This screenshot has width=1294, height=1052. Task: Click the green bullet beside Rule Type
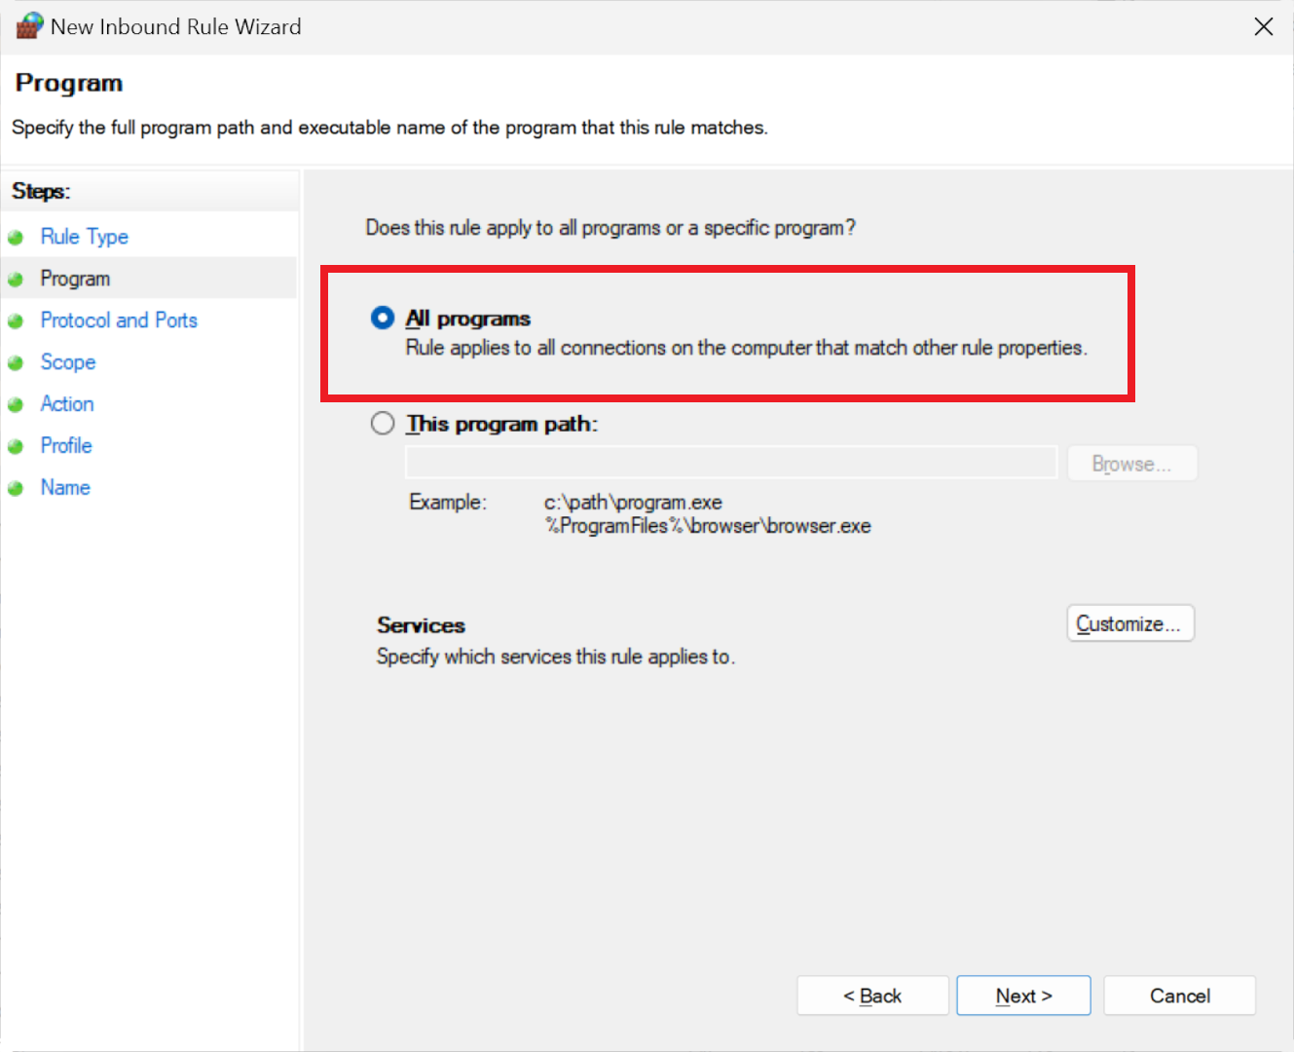[16, 238]
